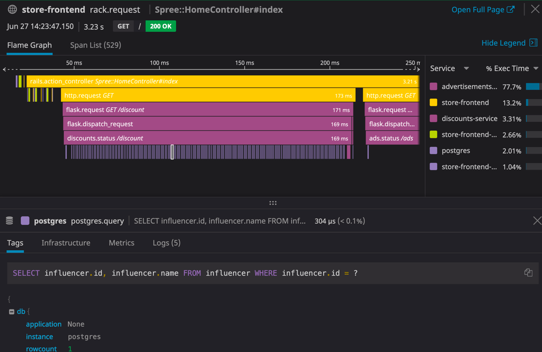Hide the legend panel
The height and width of the screenshot is (352, 542).
(x=509, y=43)
